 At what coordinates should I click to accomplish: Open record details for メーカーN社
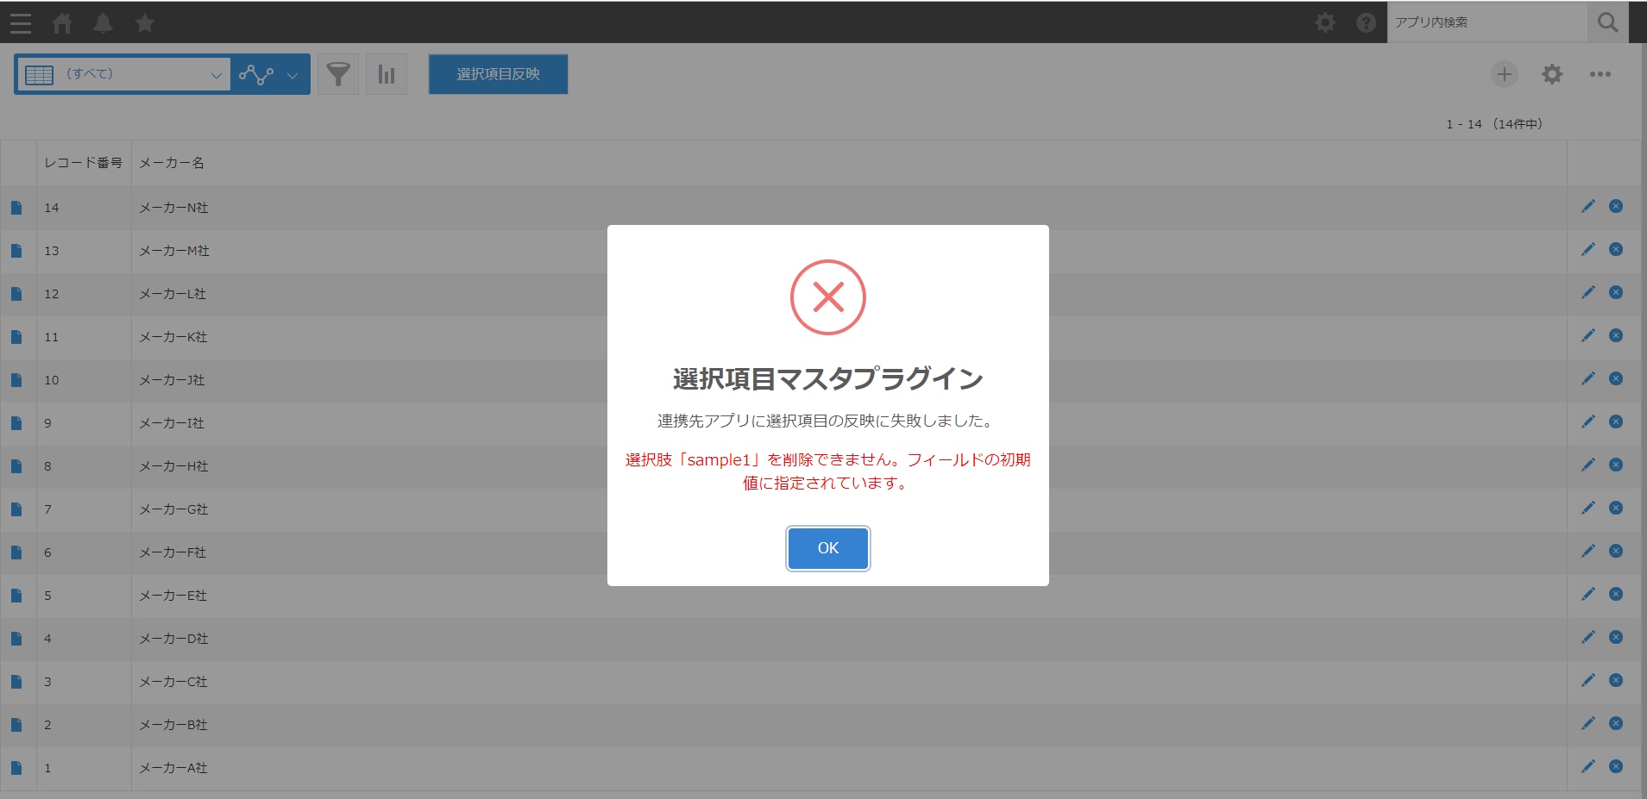(16, 207)
